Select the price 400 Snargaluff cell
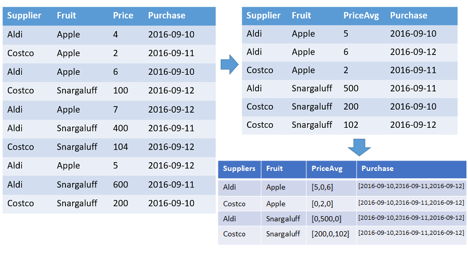This screenshot has width=468, height=253. coord(121,128)
